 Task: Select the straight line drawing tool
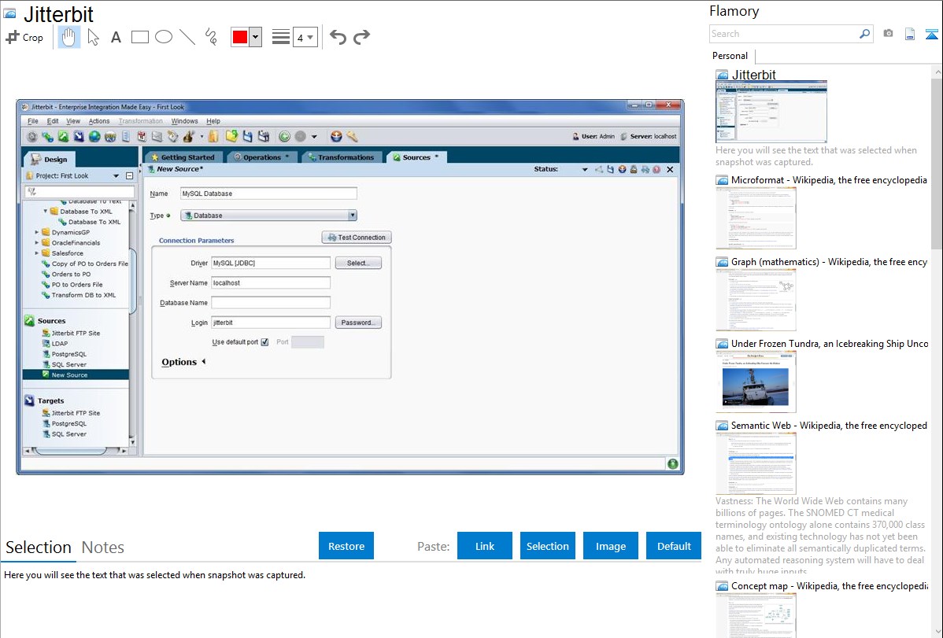187,37
